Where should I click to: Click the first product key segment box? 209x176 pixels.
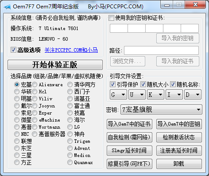point(119,28)
